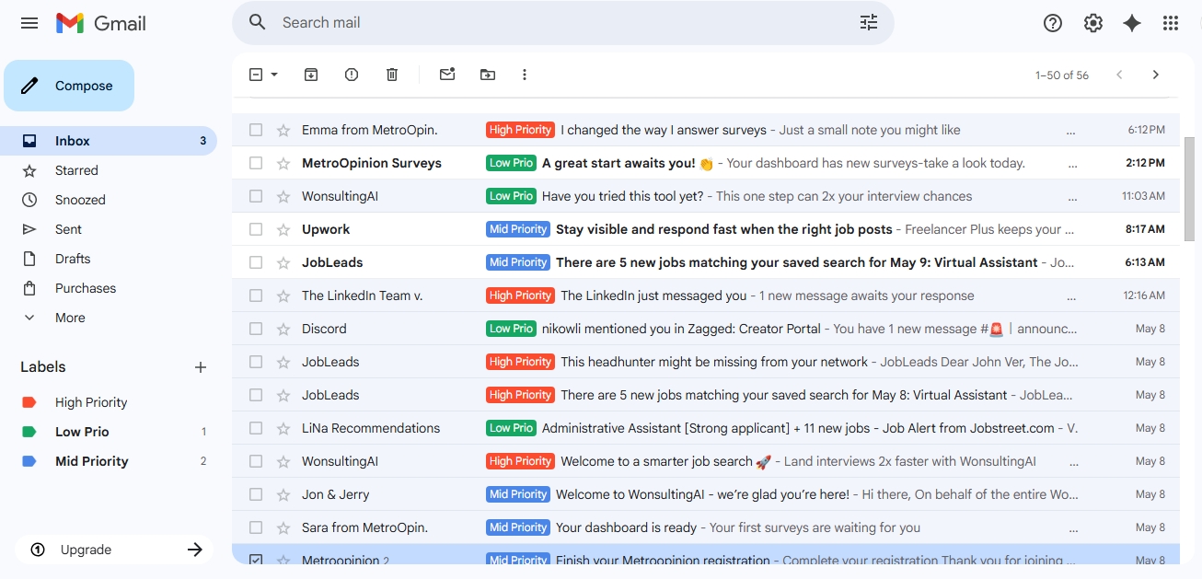
Task: Open the main menu hamburger icon
Action: point(29,23)
